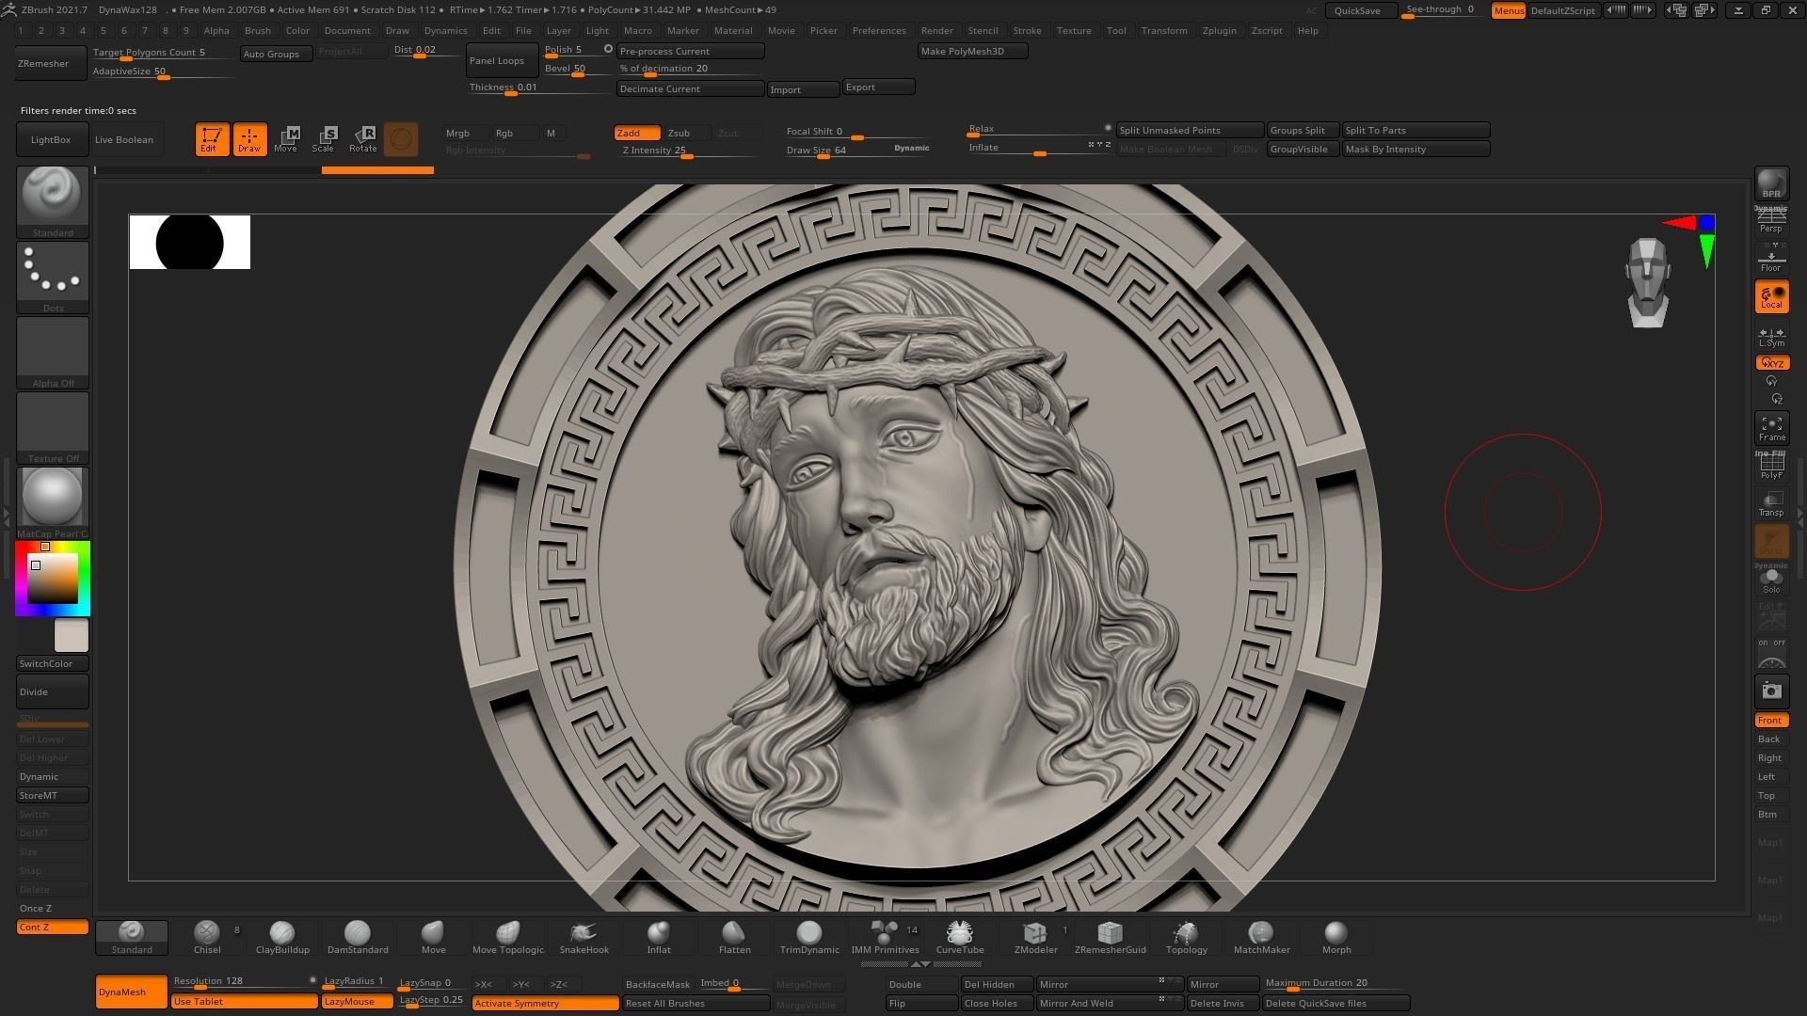Choose the Topology brush
This screenshot has height=1016, width=1807.
(x=1186, y=937)
